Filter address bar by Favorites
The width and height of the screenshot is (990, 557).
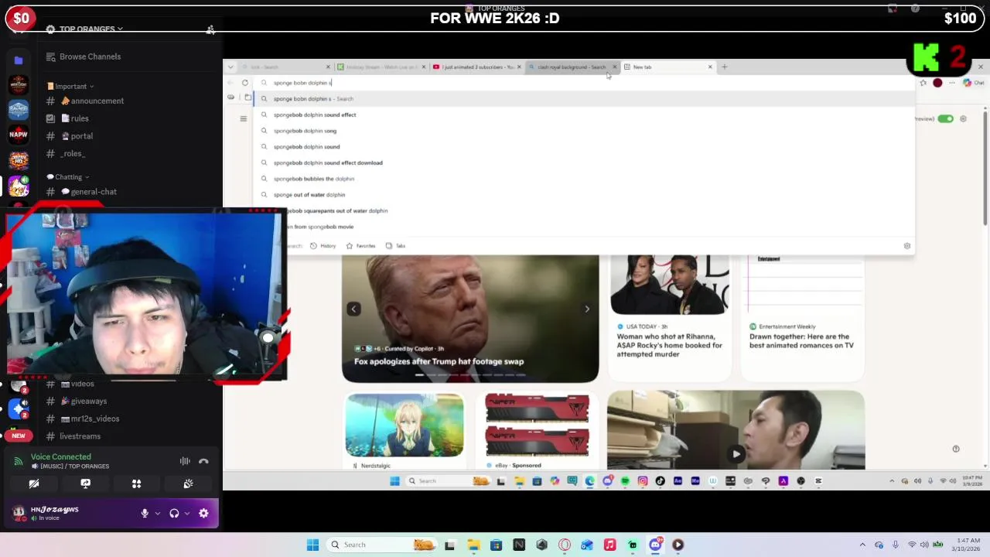pos(360,246)
